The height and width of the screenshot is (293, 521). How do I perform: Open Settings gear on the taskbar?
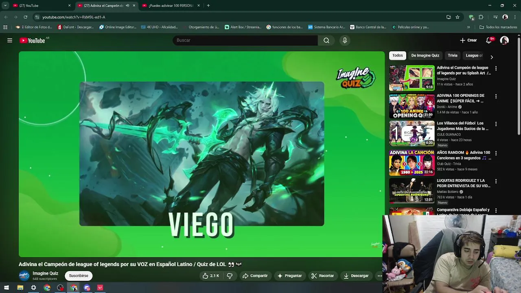(x=33, y=288)
